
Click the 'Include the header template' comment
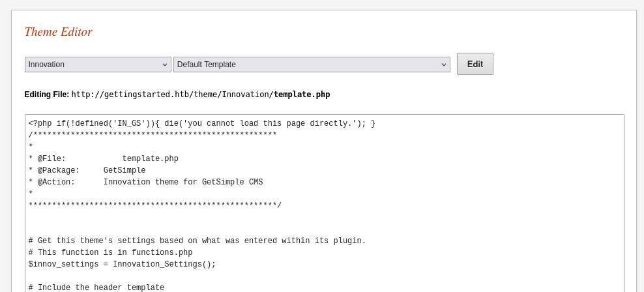[x=96, y=287]
